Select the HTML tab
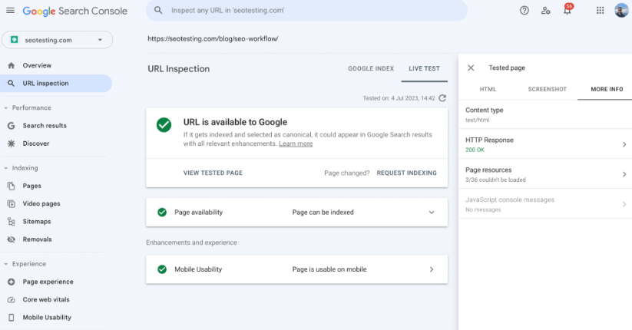632x330 pixels. pos(488,89)
